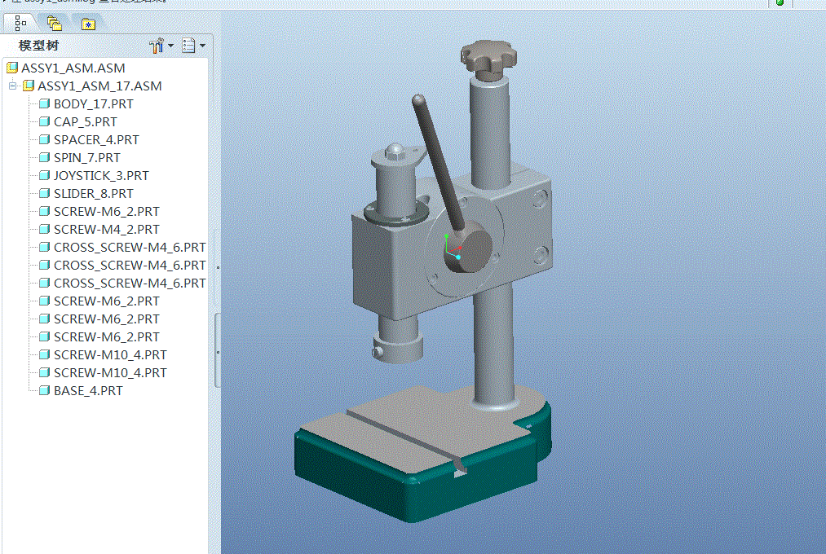The height and width of the screenshot is (554, 826).
Task: Click the part icon beside BASE_4.PRT
Action: click(45, 390)
